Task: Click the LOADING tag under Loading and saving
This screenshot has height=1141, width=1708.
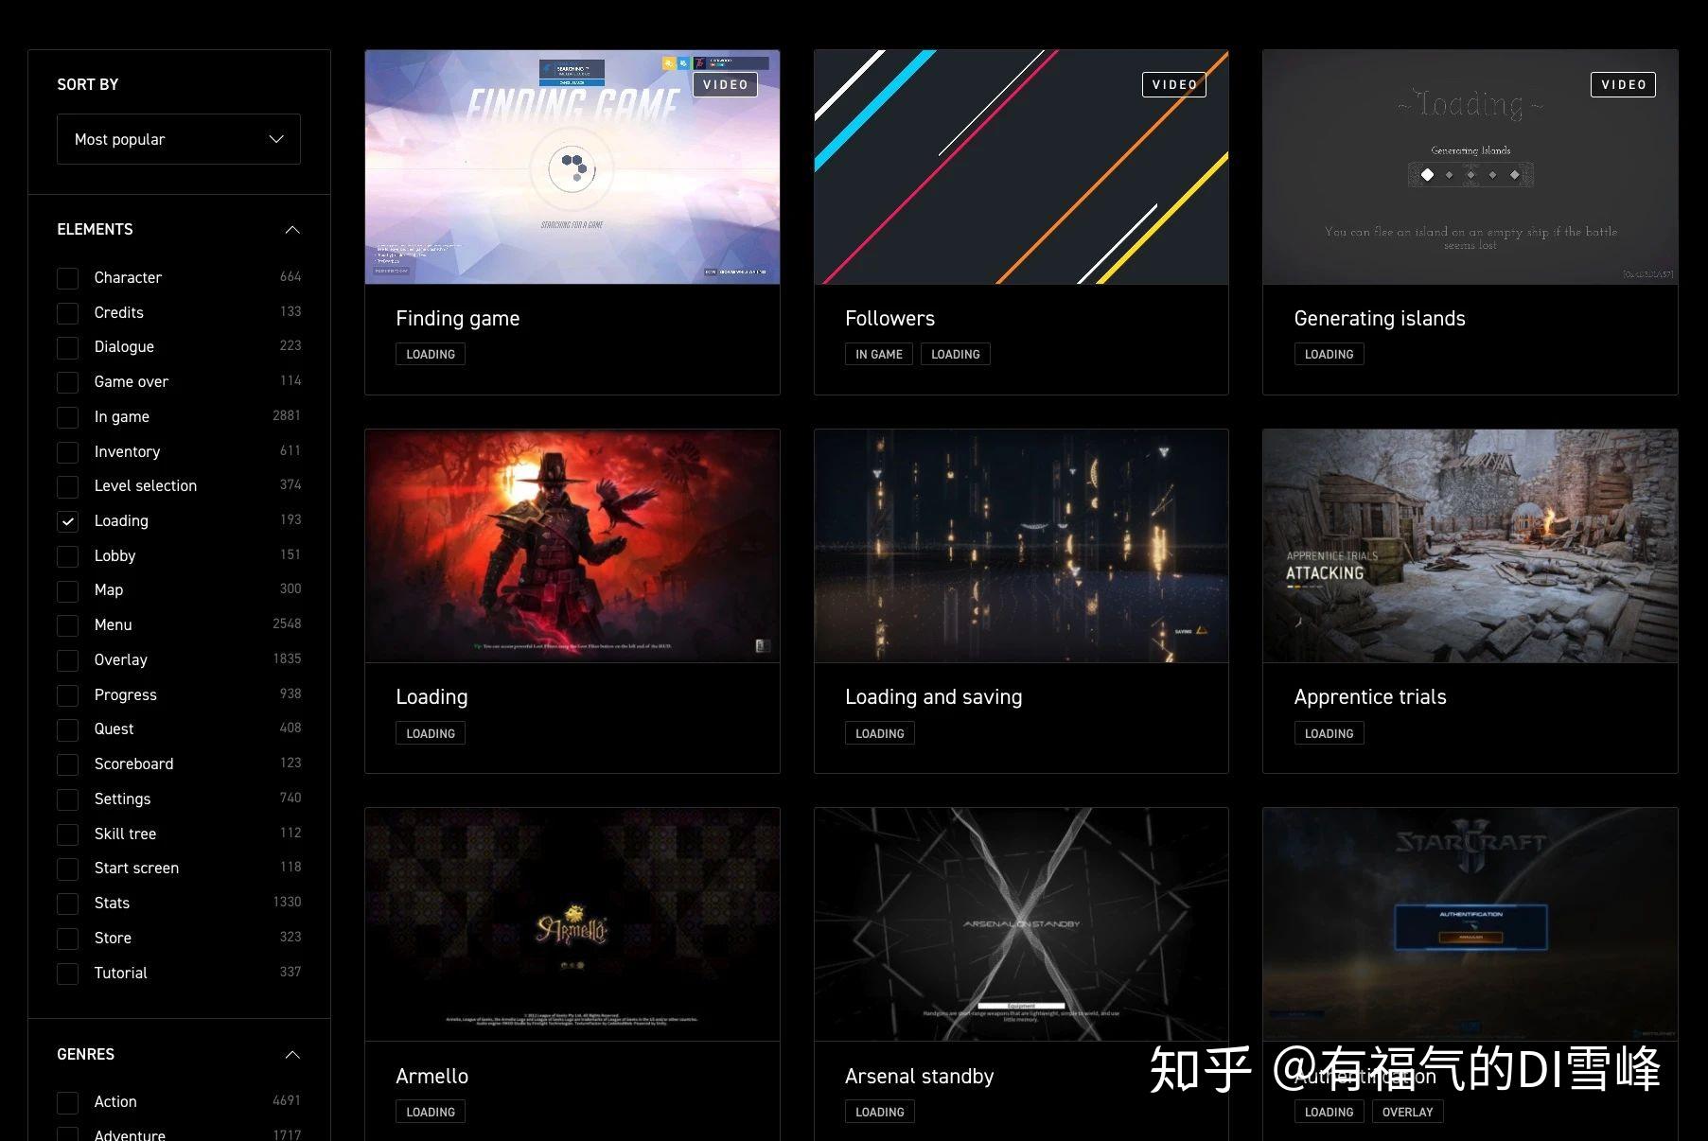Action: point(879,734)
